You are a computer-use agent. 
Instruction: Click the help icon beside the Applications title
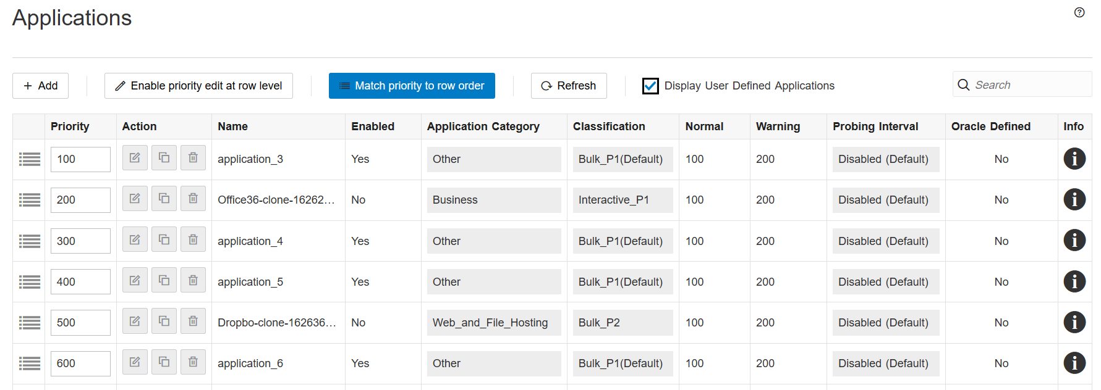(1079, 12)
